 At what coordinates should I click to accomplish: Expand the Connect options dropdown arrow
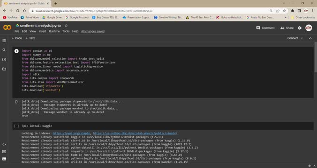pos(302,38)
